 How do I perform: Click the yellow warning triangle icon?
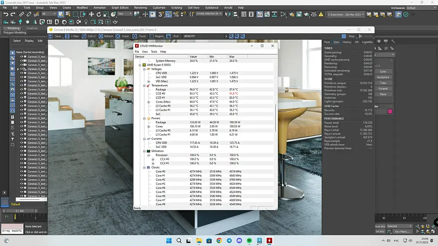coord(321,14)
